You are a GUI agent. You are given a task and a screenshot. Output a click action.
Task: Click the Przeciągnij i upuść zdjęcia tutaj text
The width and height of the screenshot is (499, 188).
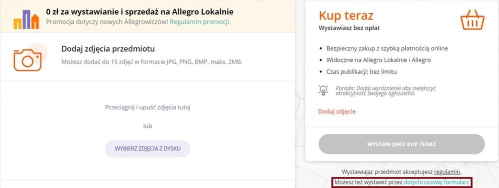click(x=147, y=107)
